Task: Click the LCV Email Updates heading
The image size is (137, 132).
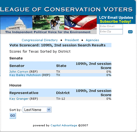Action: (x=116, y=17)
